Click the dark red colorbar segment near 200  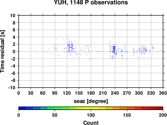tap(159, 108)
